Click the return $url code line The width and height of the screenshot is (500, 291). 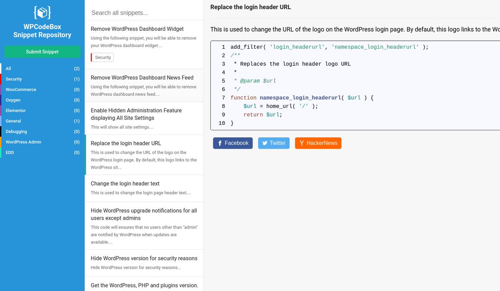click(x=263, y=114)
